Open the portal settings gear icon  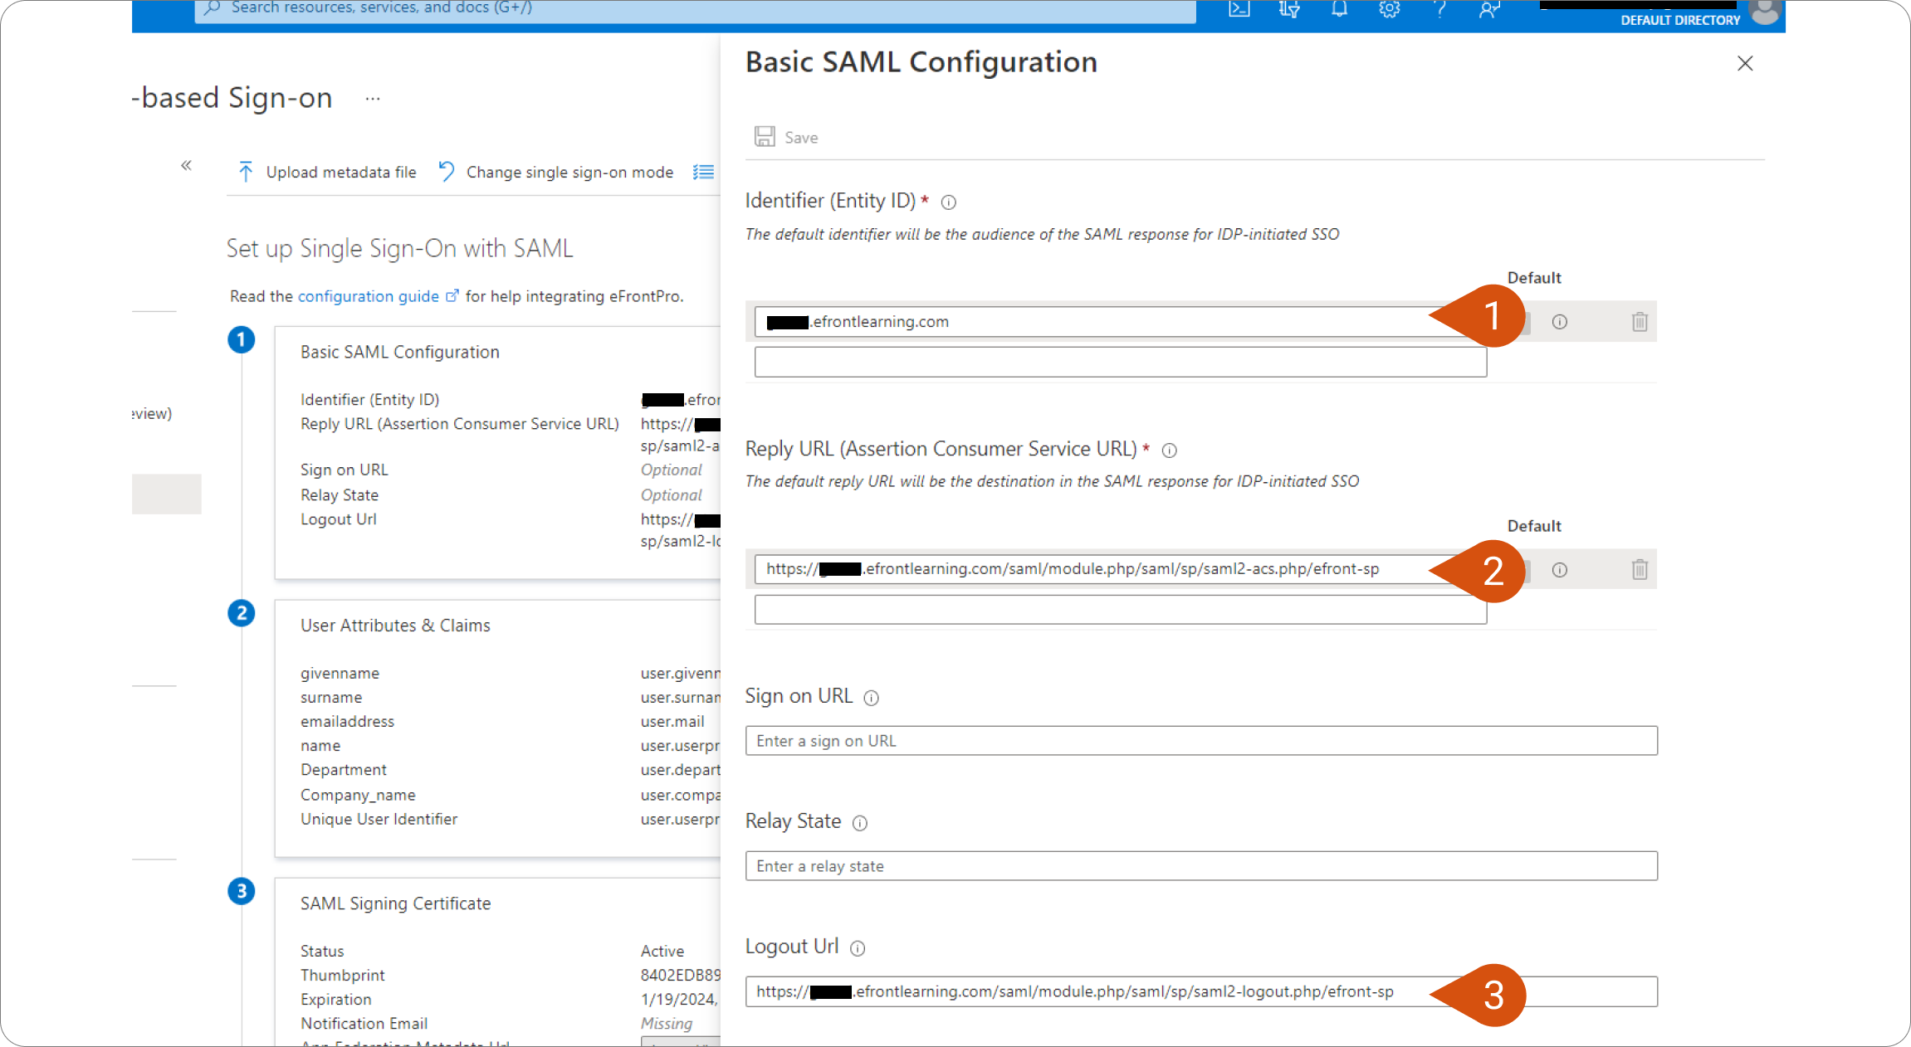click(x=1389, y=9)
